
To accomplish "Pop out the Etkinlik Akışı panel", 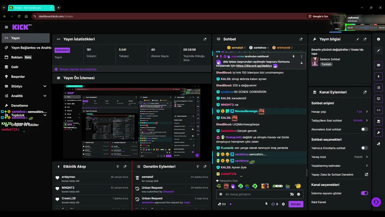I will coord(125,166).
